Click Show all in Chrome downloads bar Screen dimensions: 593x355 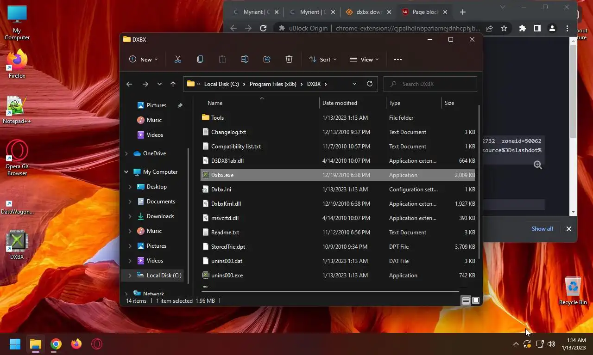tap(542, 229)
